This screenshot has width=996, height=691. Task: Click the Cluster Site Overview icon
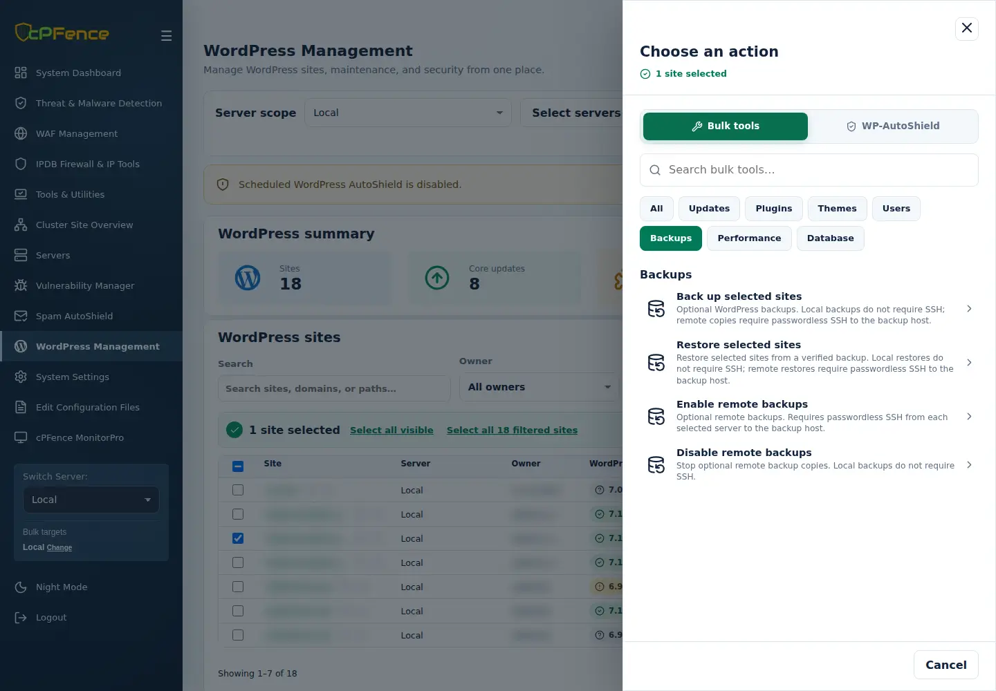coord(21,225)
